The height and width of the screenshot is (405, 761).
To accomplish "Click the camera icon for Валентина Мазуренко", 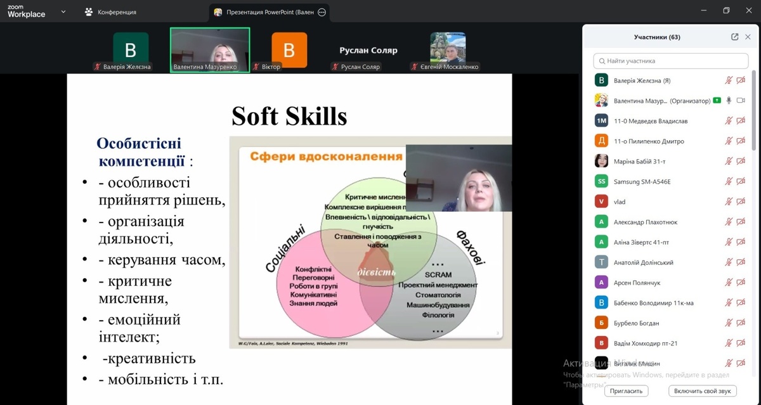I will click(x=740, y=101).
